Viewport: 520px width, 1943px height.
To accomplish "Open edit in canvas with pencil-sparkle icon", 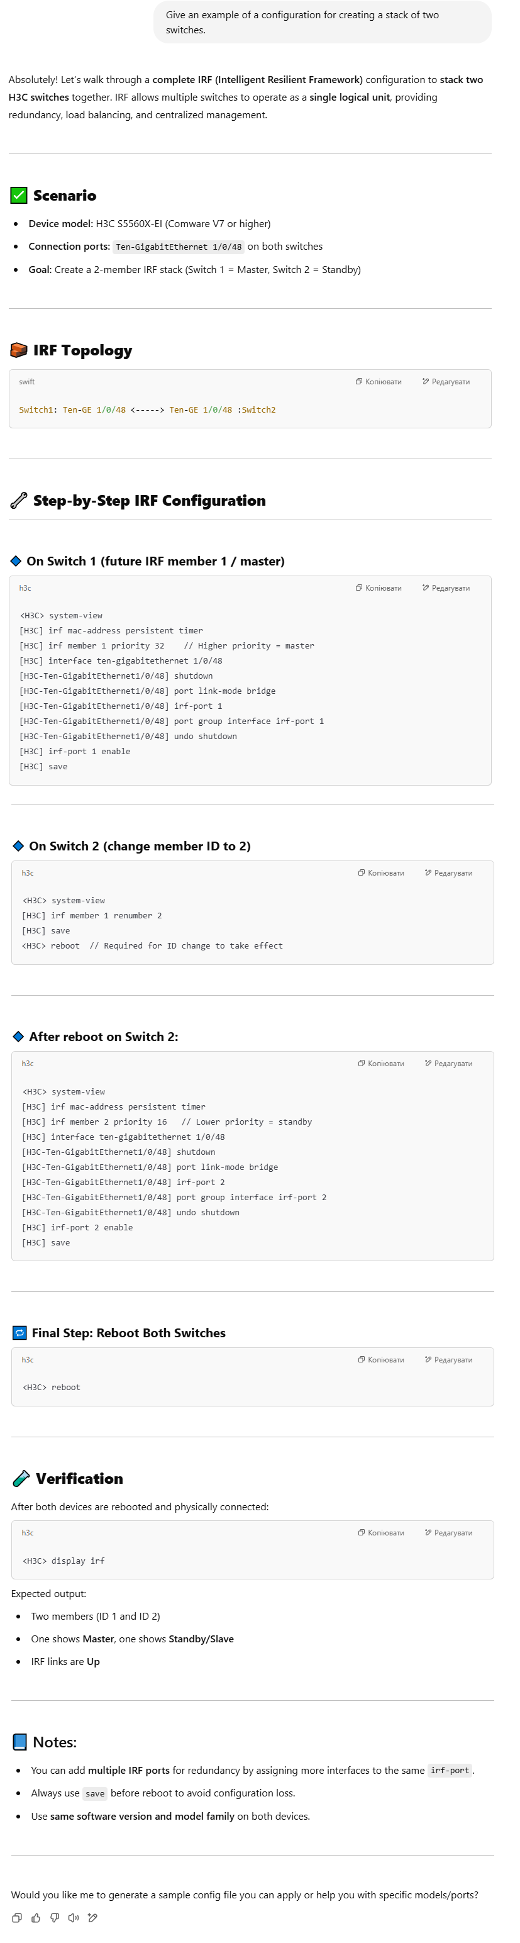I will pos(92,1917).
